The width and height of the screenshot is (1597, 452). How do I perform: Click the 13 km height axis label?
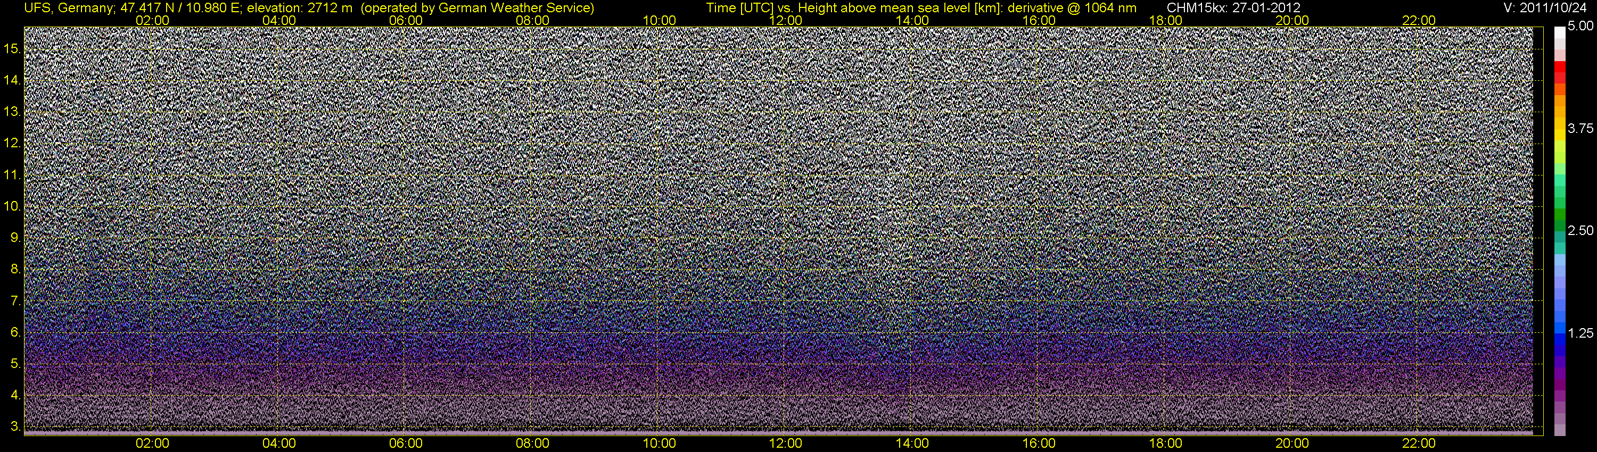(11, 112)
